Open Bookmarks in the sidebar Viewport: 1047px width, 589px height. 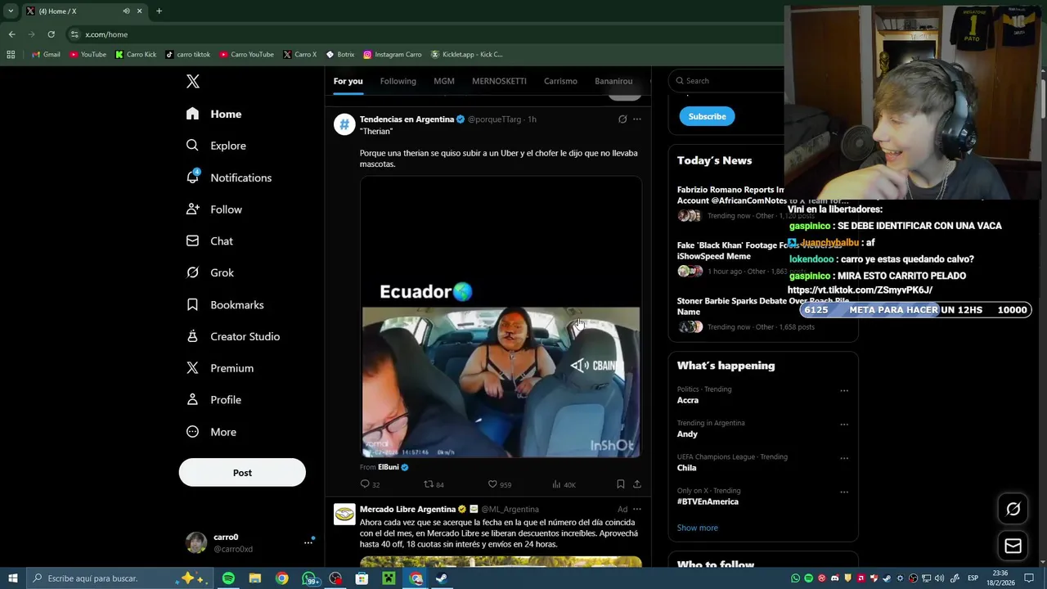(x=225, y=304)
